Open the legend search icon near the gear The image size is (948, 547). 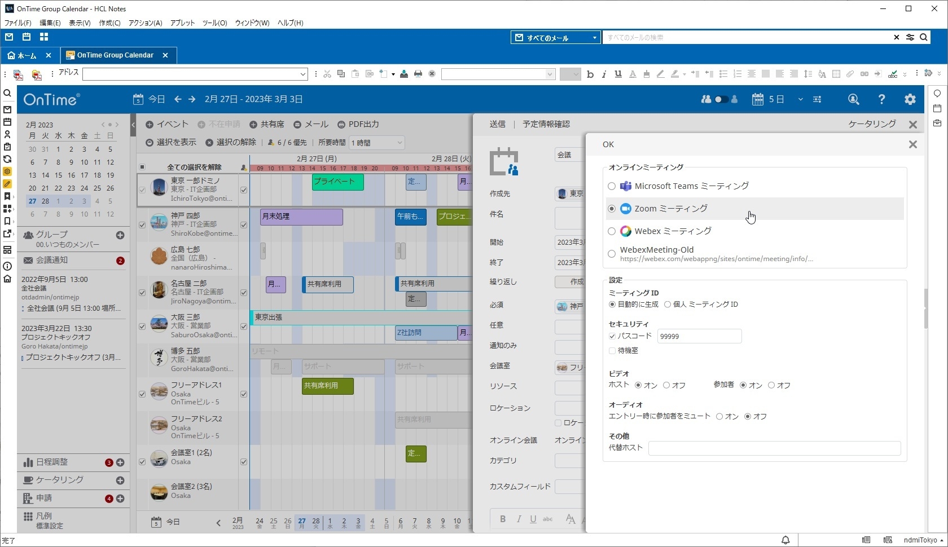click(x=854, y=99)
